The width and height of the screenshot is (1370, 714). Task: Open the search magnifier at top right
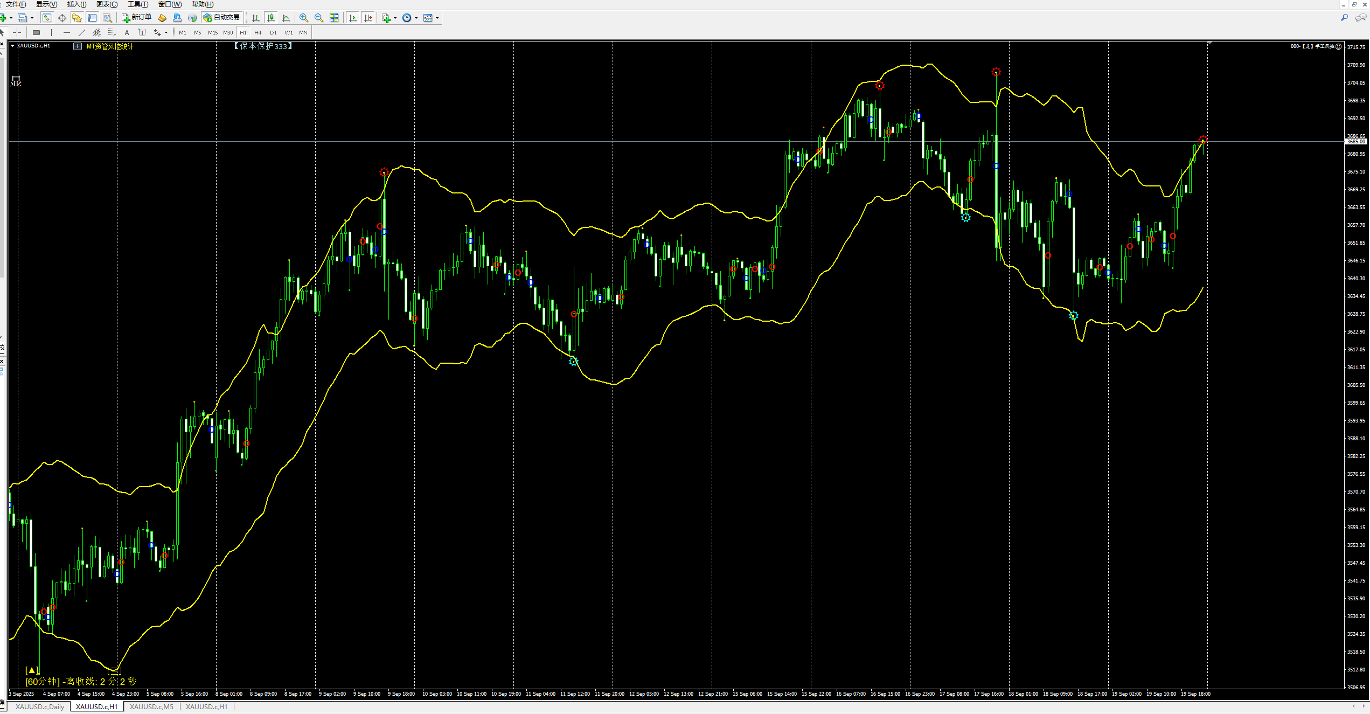pos(1345,18)
